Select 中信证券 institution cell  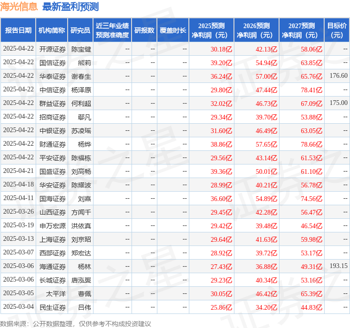(53, 90)
